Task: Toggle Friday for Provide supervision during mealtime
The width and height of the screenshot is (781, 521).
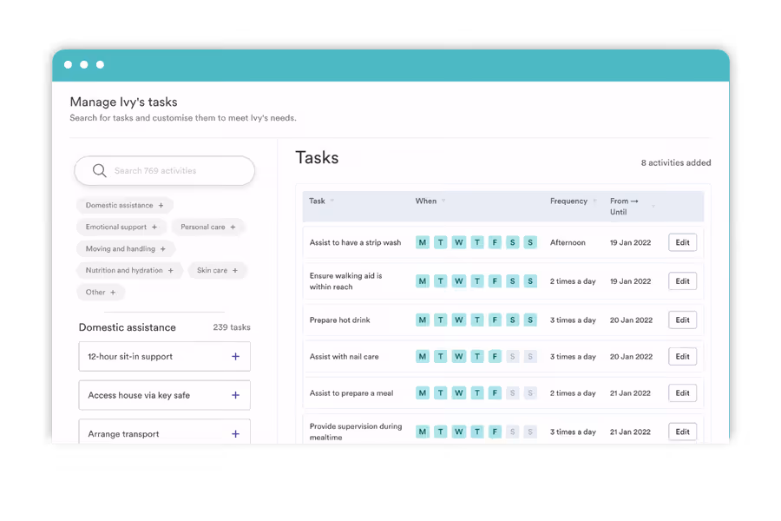Action: point(495,432)
